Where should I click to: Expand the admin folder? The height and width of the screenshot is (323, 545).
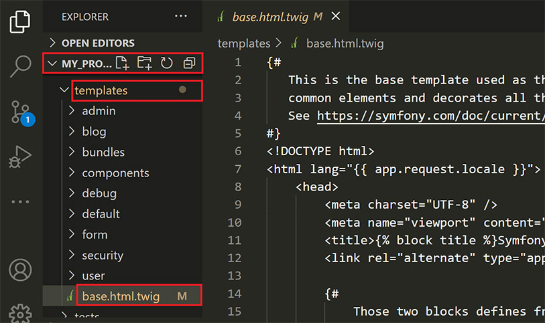point(99,110)
